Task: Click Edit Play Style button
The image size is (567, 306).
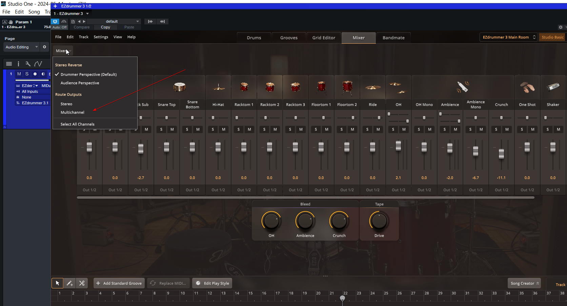Action: 212,283
